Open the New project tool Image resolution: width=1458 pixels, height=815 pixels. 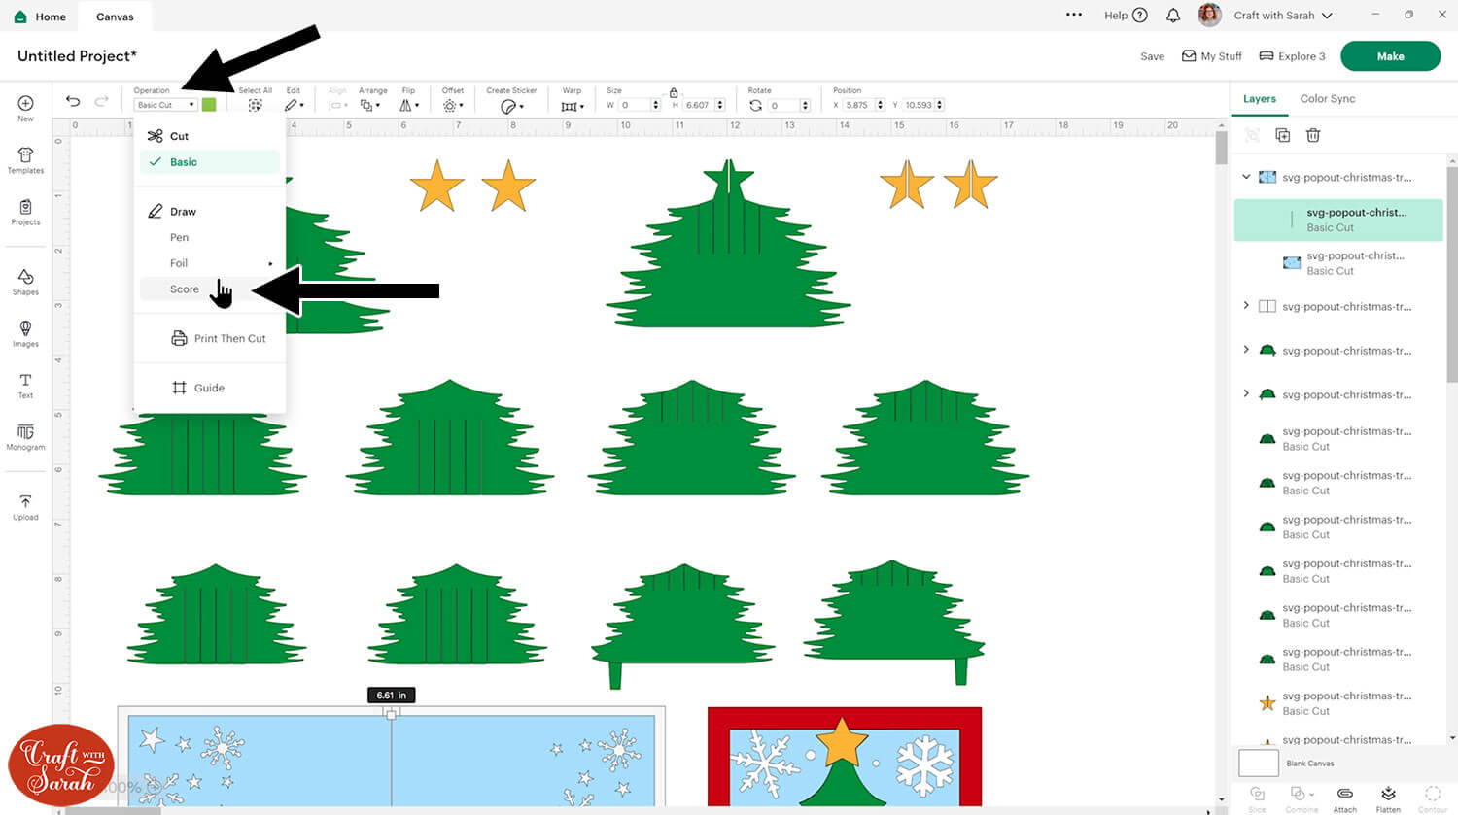point(25,109)
